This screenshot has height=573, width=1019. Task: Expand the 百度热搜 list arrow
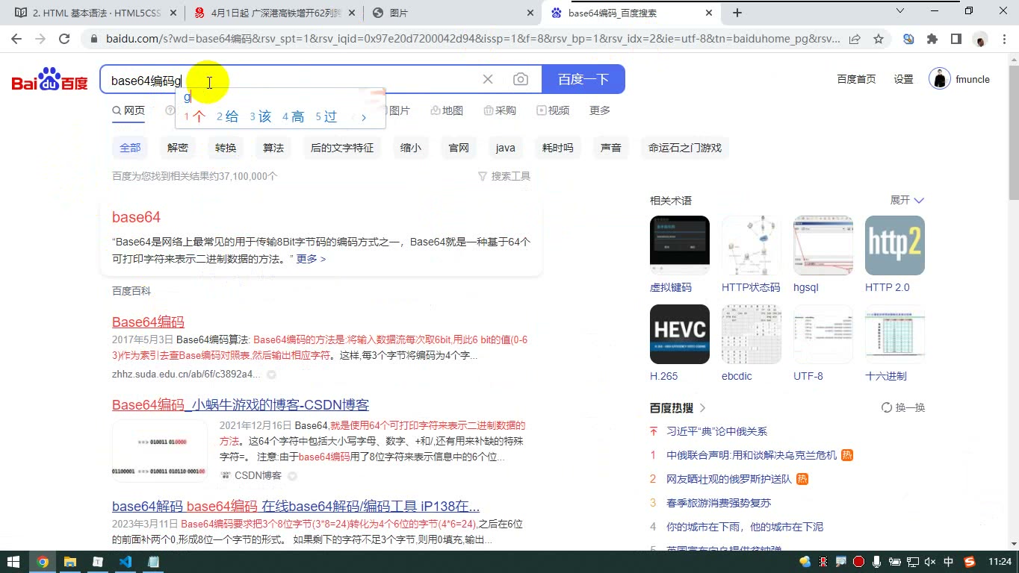(x=702, y=407)
